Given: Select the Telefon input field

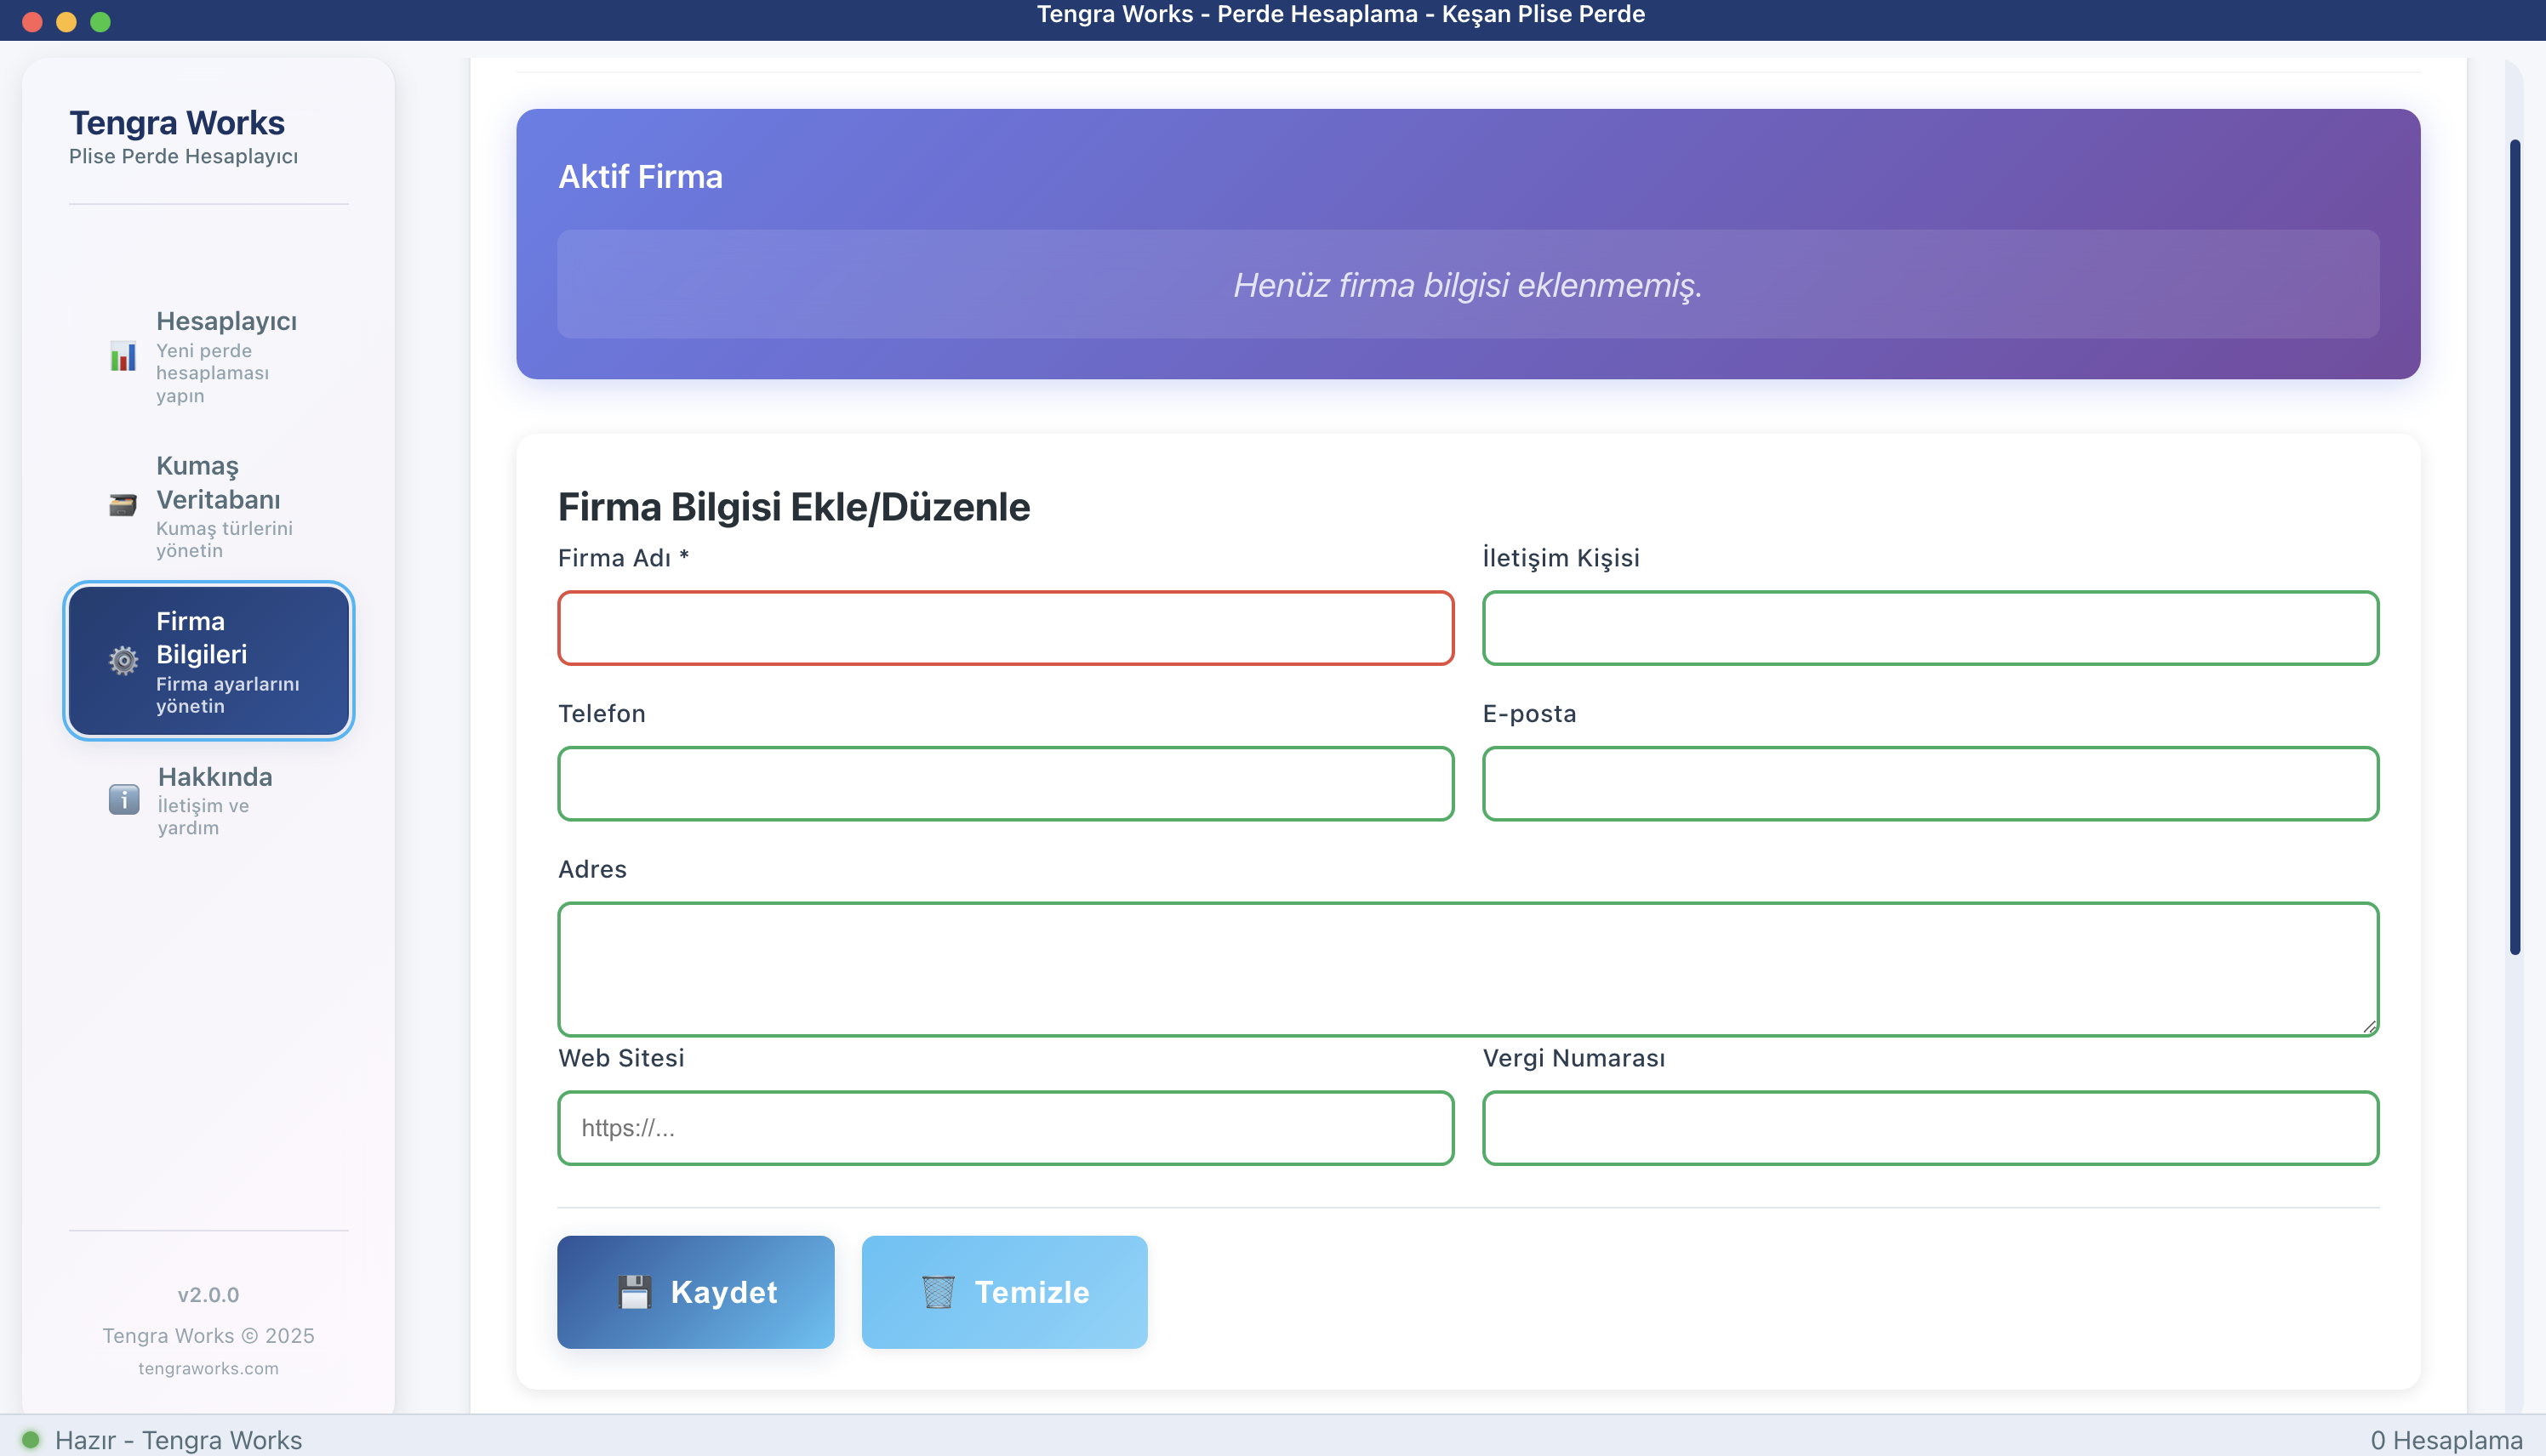Looking at the screenshot, I should click(1006, 784).
